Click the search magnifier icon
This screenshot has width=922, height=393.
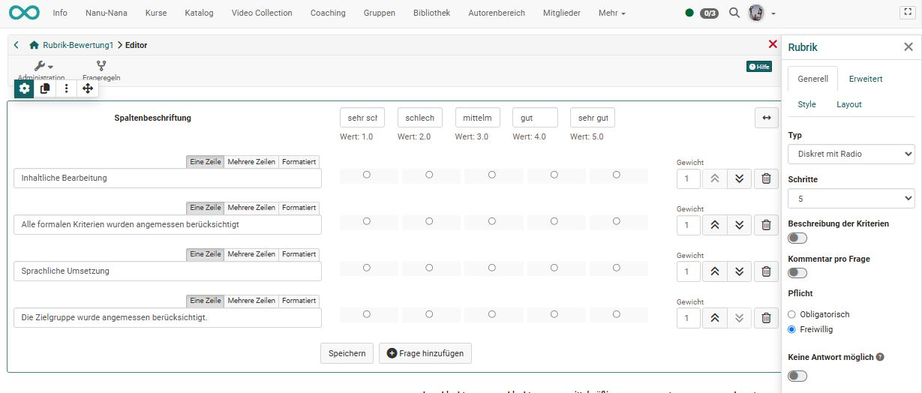[734, 13]
